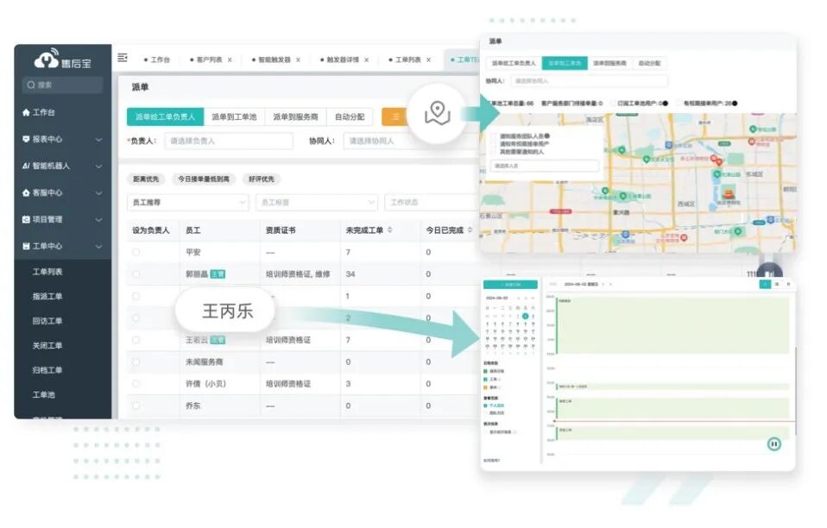Expand the 项目管理 sidebar menu
This screenshot has width=827, height=528.
pyautogui.click(x=98, y=220)
